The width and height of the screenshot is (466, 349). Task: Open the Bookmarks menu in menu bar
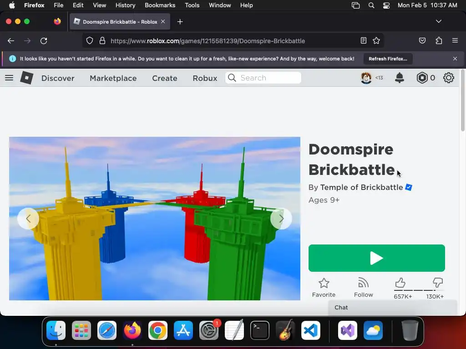pyautogui.click(x=160, y=5)
